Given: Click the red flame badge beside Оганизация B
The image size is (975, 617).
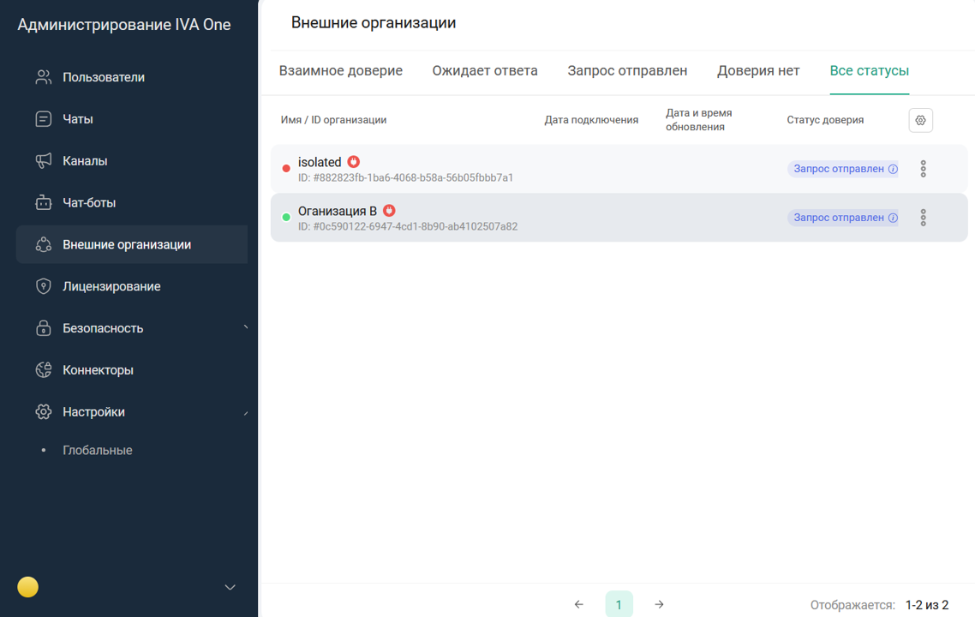Looking at the screenshot, I should (x=390, y=210).
